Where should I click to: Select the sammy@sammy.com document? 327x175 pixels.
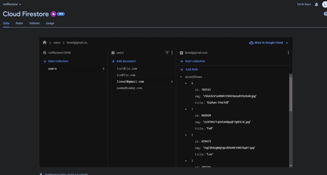coord(129,88)
